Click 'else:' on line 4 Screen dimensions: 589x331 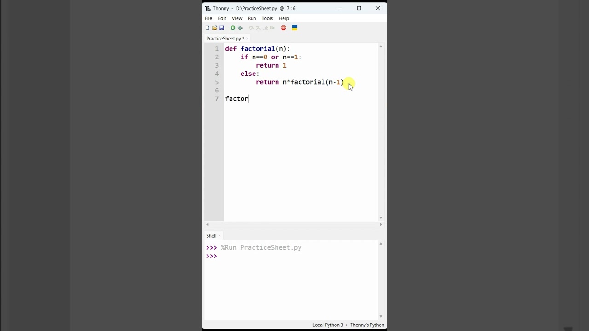pyautogui.click(x=250, y=74)
